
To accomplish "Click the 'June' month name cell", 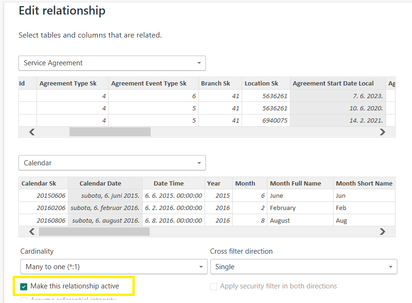I will [300, 196].
